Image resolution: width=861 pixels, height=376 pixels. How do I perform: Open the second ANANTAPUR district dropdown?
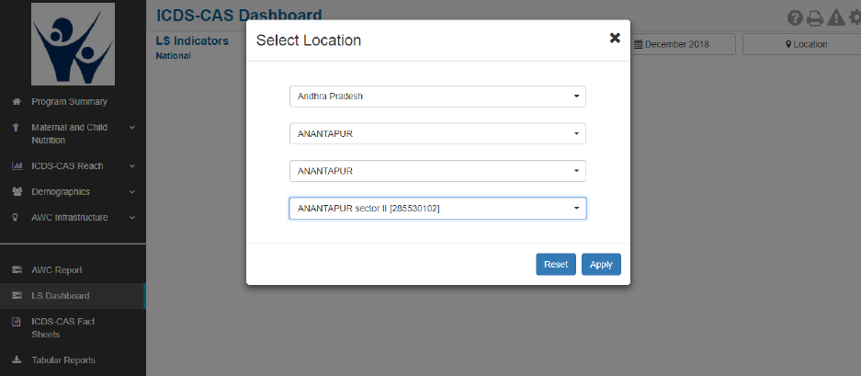(x=437, y=171)
